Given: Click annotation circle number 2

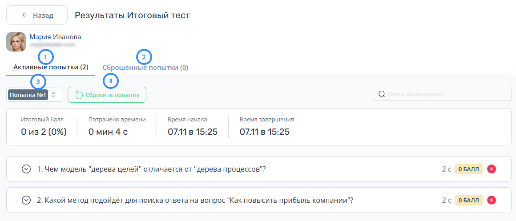Looking at the screenshot, I should tap(144, 57).
